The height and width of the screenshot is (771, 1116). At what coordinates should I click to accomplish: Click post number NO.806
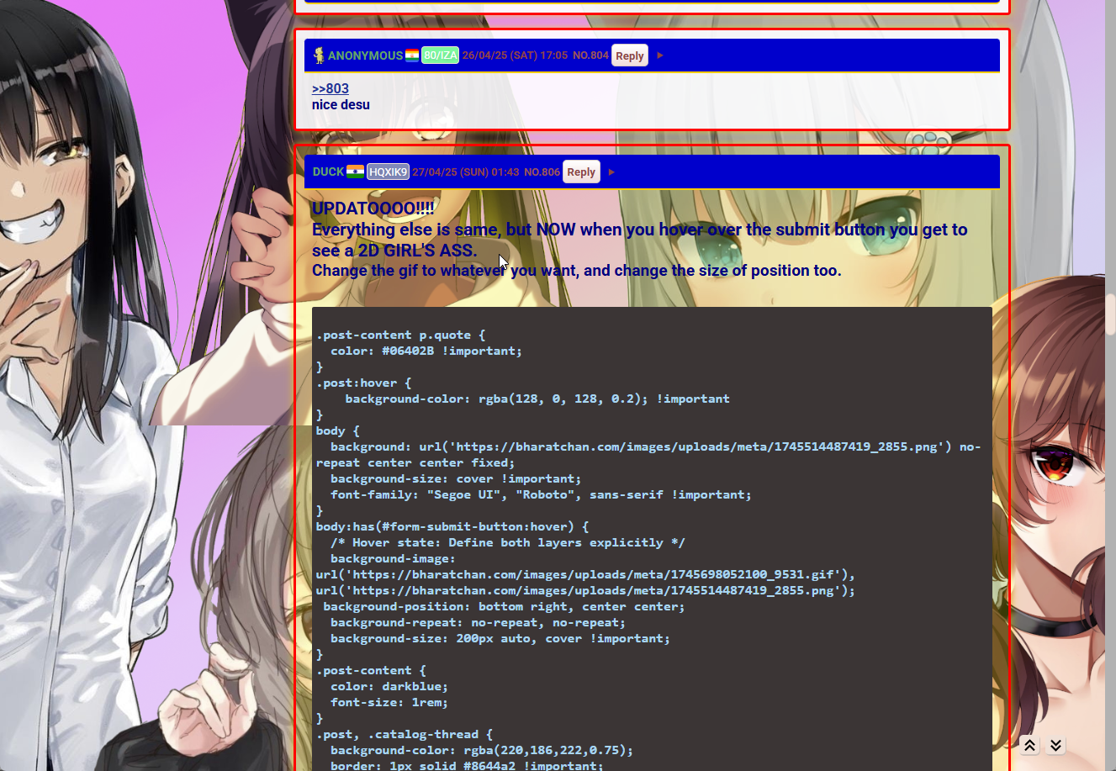[x=542, y=172]
